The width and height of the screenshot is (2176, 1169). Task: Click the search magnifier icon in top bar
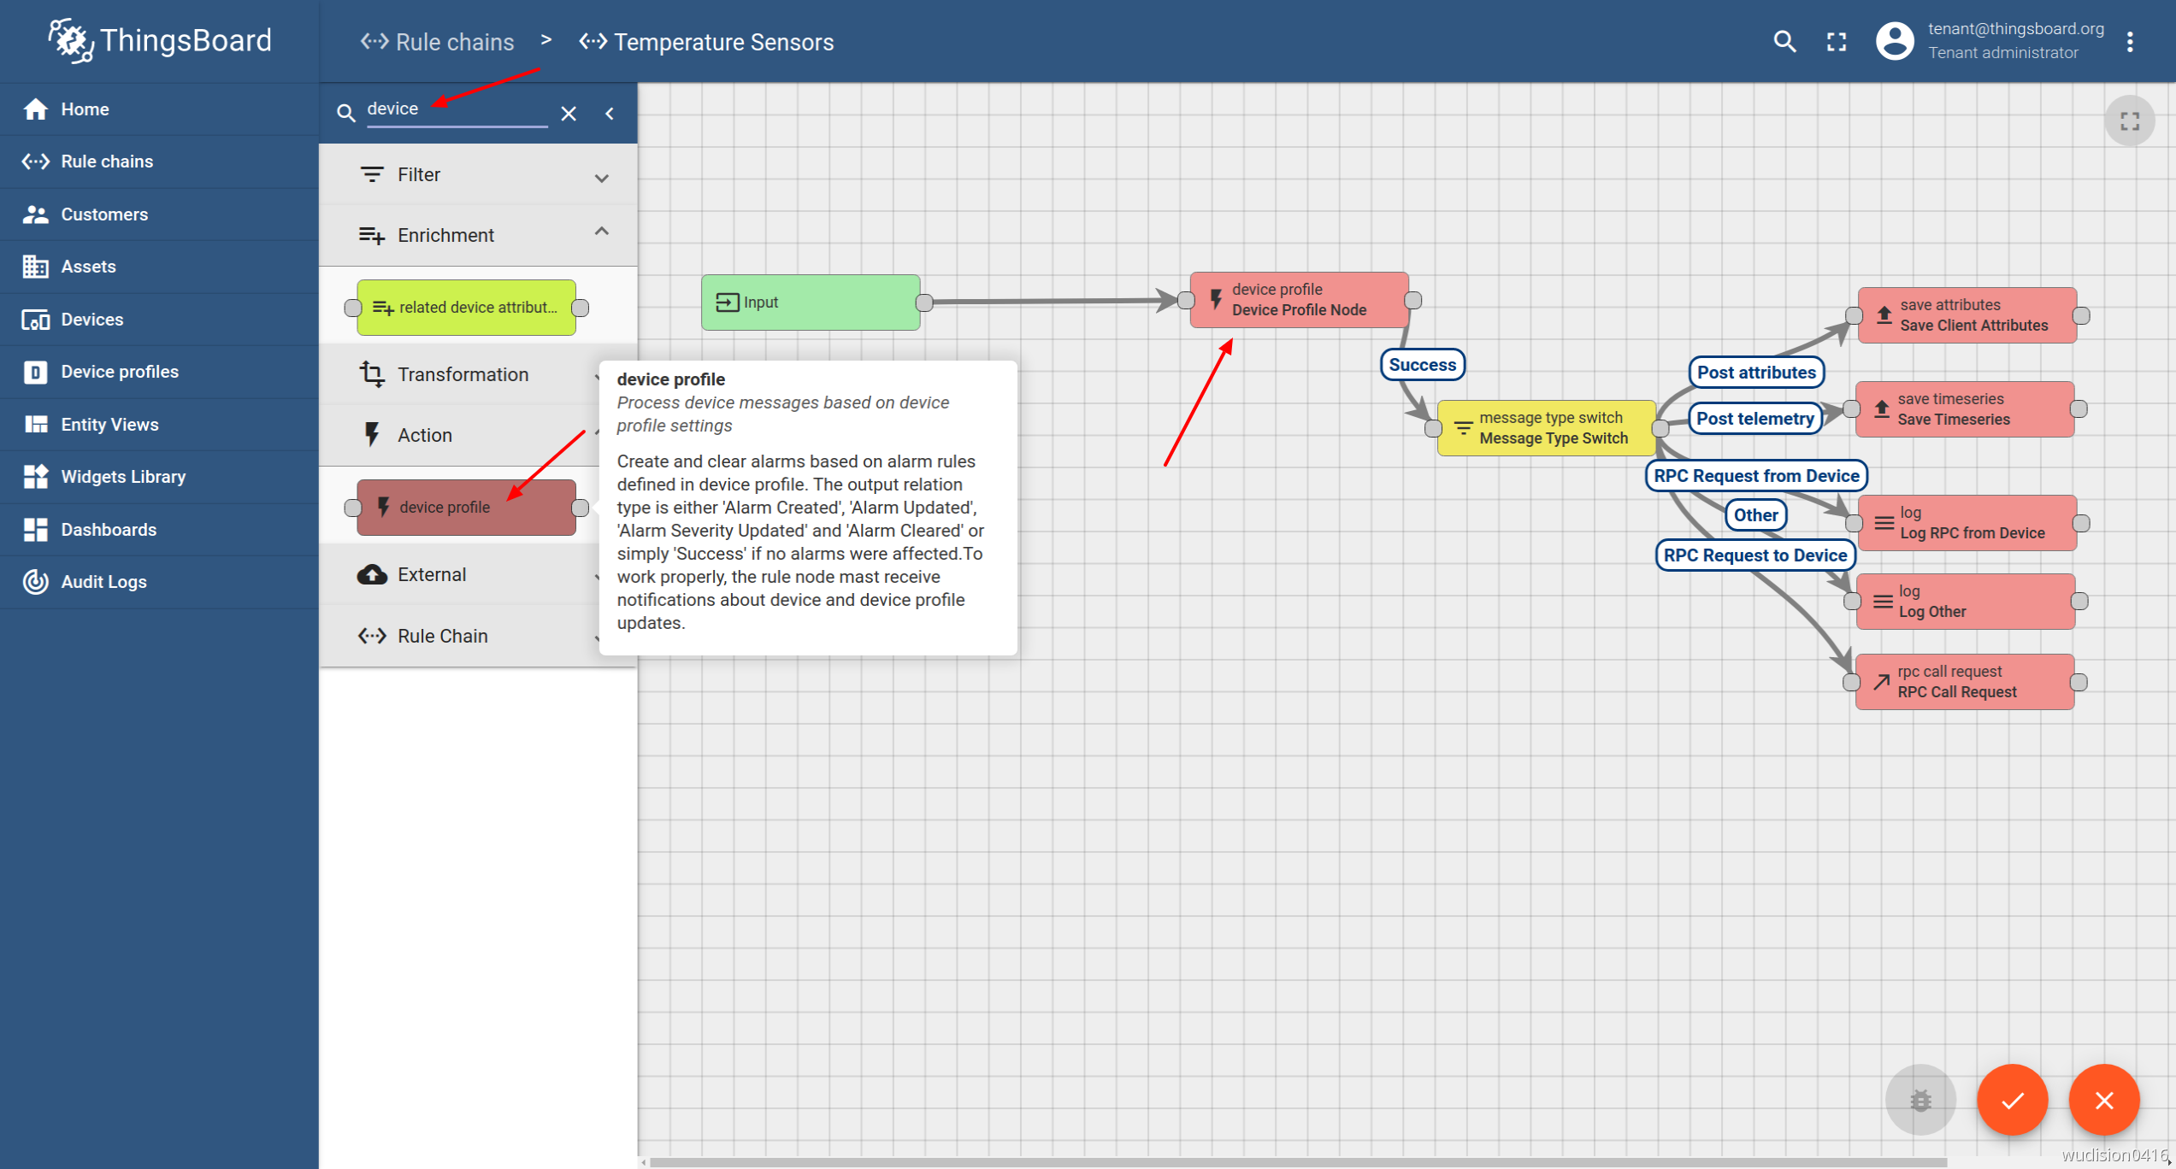pyautogui.click(x=1784, y=41)
